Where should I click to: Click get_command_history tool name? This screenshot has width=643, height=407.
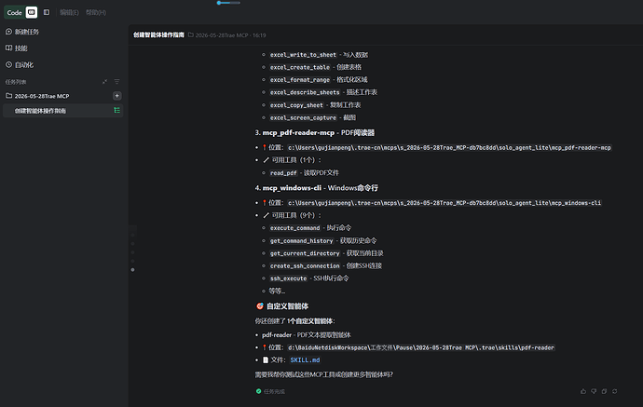(x=301, y=241)
